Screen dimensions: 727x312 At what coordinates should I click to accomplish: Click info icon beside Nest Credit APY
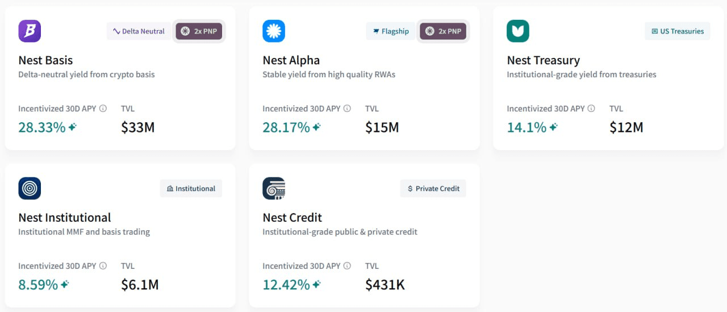(x=347, y=266)
